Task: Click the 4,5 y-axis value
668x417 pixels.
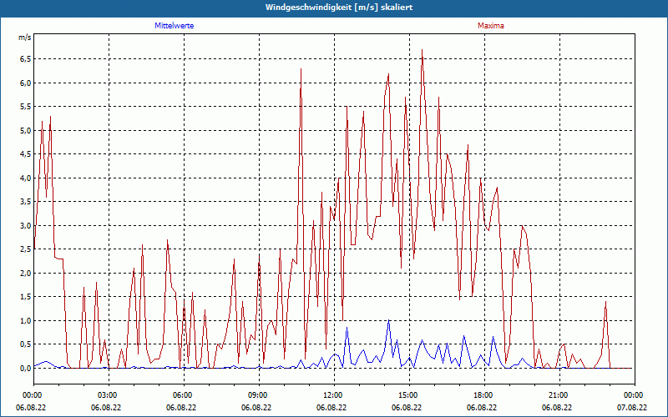Action: coord(26,154)
